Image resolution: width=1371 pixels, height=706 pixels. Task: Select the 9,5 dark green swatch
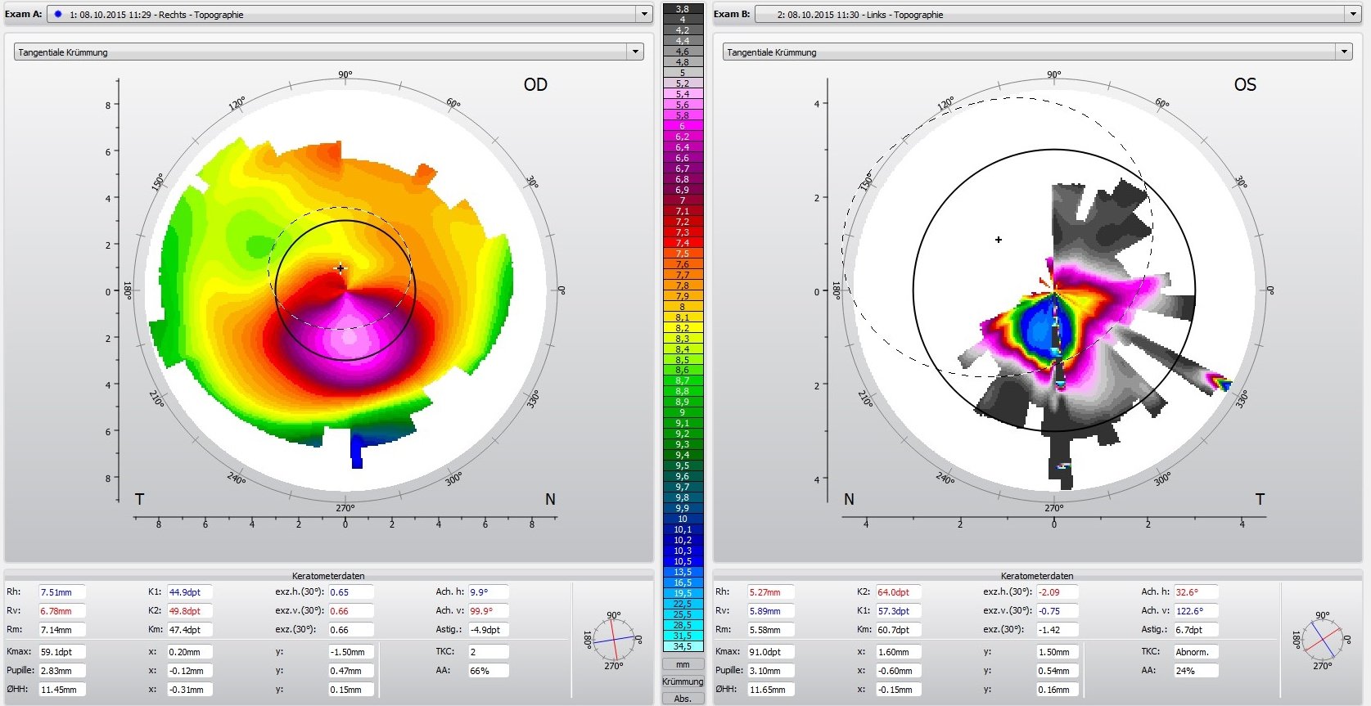coord(683,465)
